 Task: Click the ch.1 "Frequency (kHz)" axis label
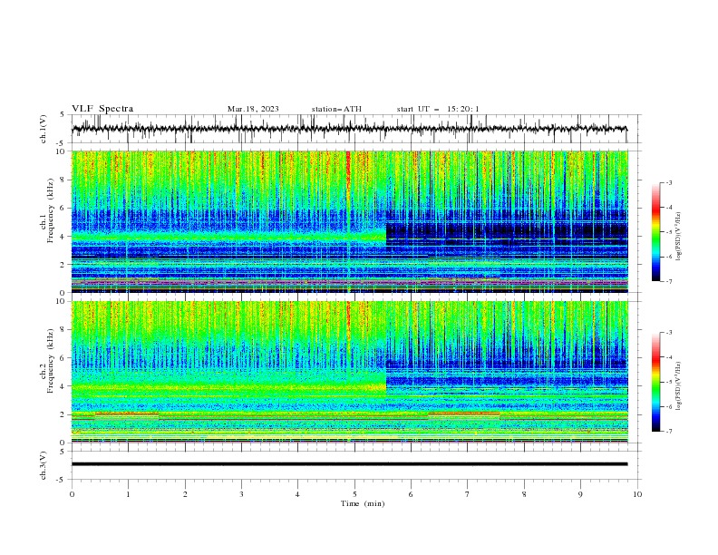[50, 211]
